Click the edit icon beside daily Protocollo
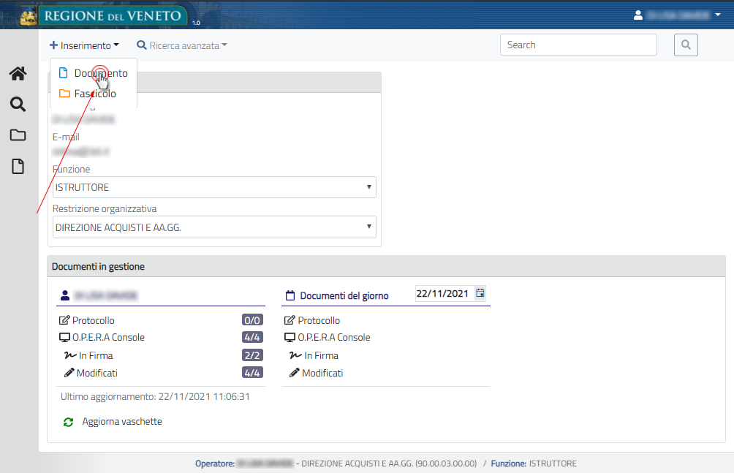734x473 pixels. [x=290, y=320]
